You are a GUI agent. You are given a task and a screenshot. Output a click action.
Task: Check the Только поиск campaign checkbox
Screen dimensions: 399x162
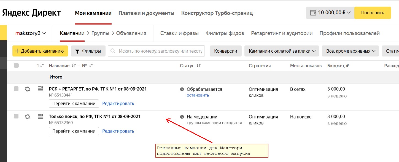pos(16,116)
